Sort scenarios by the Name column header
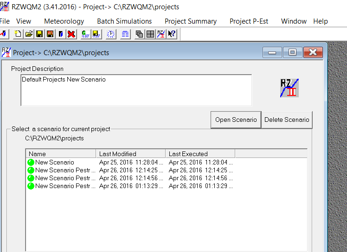Screen dimensions: 347x252 61,154
